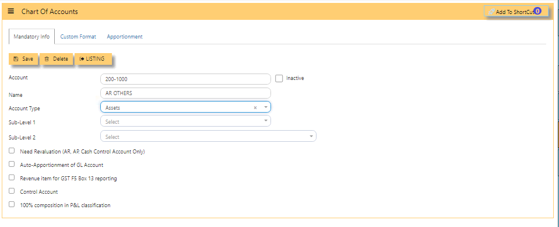Click the LISTING arrow icon
The image size is (559, 227).
82,59
